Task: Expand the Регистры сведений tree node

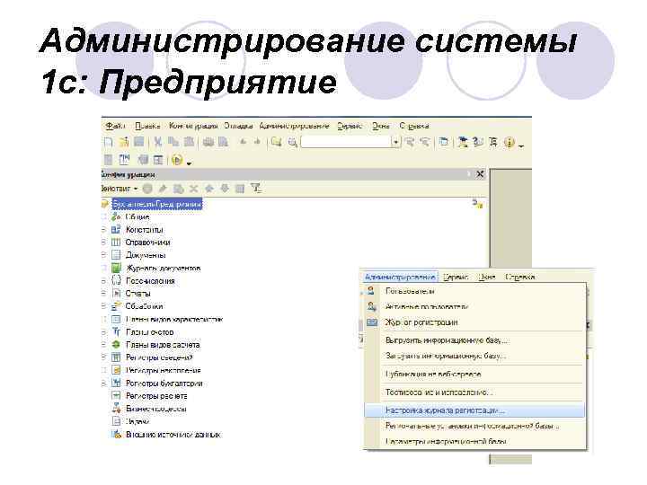Action: point(103,357)
